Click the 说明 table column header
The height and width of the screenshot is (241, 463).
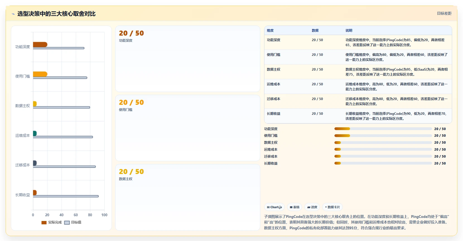click(x=349, y=31)
